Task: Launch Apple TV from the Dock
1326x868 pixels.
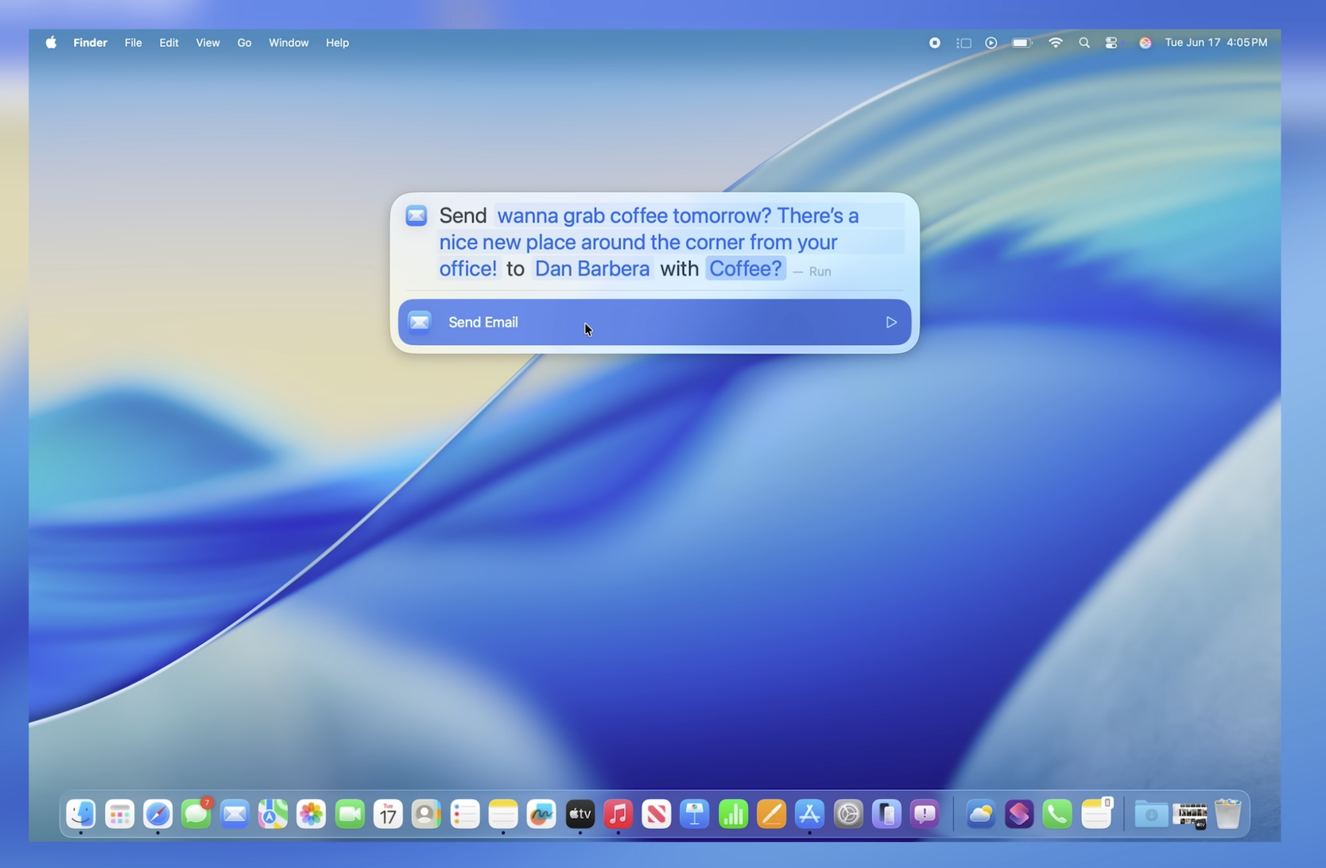Action: [x=580, y=813]
